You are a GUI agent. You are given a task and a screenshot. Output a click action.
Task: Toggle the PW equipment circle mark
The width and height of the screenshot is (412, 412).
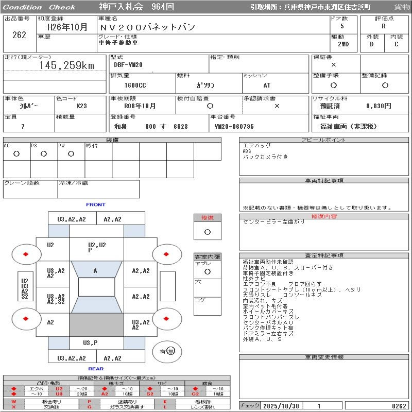(71, 153)
